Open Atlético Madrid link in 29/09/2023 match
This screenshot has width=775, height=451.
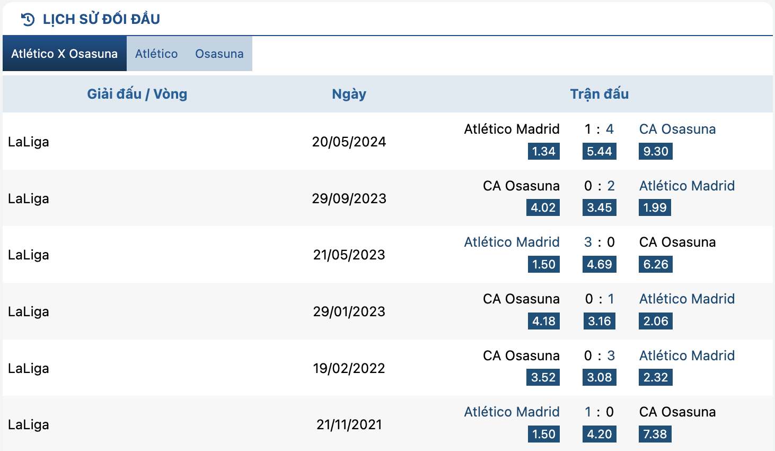click(x=687, y=186)
